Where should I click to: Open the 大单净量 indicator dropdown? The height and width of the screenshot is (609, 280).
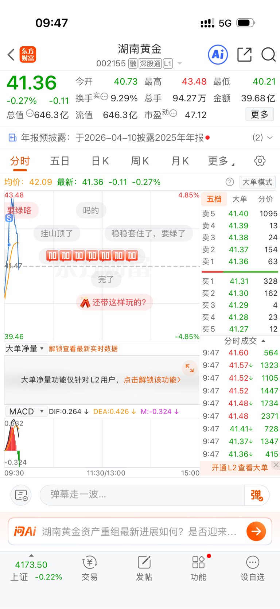[x=26, y=349]
